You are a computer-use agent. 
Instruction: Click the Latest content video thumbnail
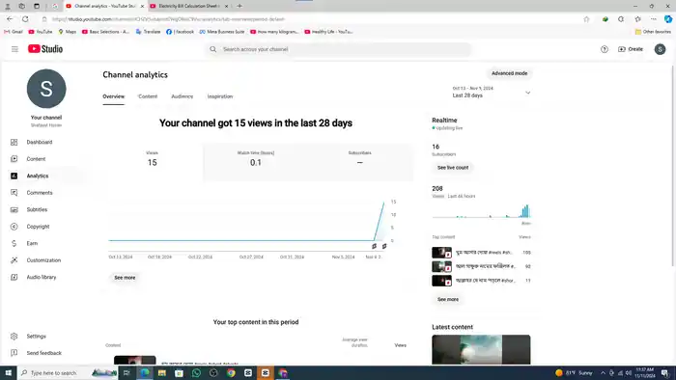click(481, 349)
